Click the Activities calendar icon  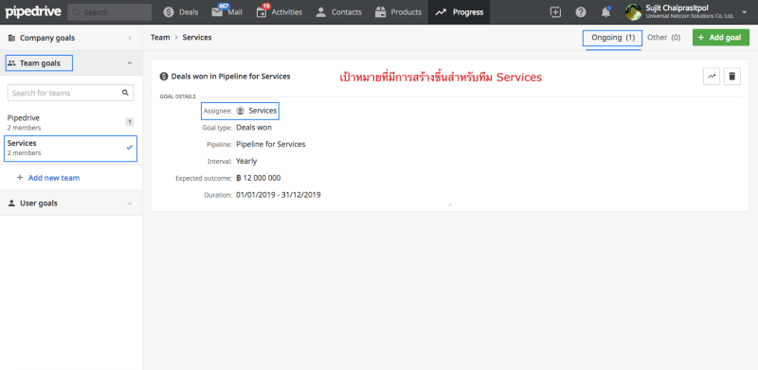262,13
